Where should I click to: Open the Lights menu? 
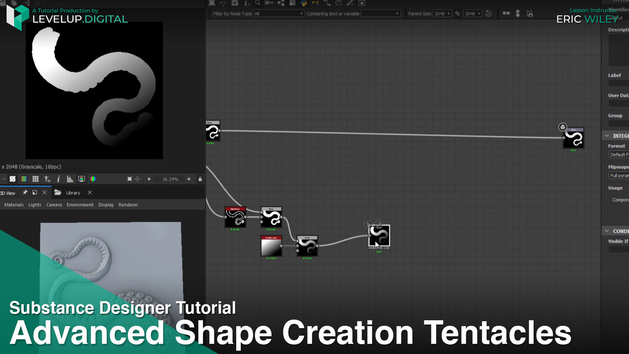pyautogui.click(x=35, y=205)
